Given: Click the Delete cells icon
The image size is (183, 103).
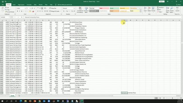Looking at the screenshot, I should coord(149,9).
